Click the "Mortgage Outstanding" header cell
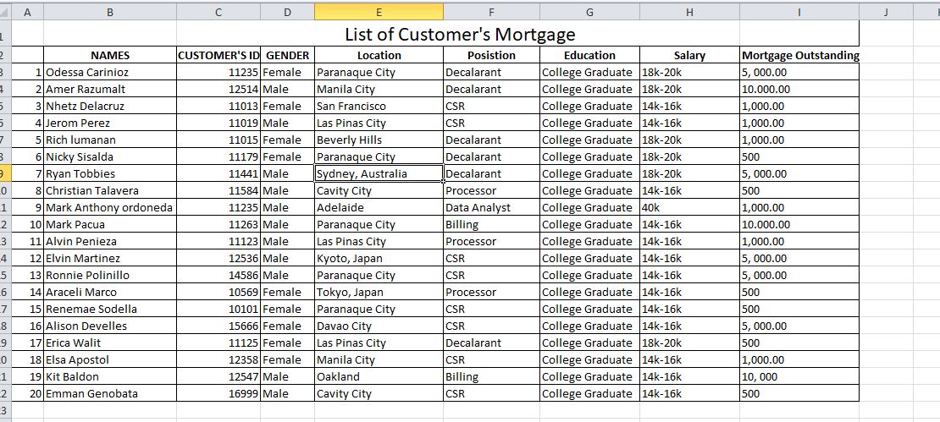Screen dimensions: 940x422 (799, 55)
